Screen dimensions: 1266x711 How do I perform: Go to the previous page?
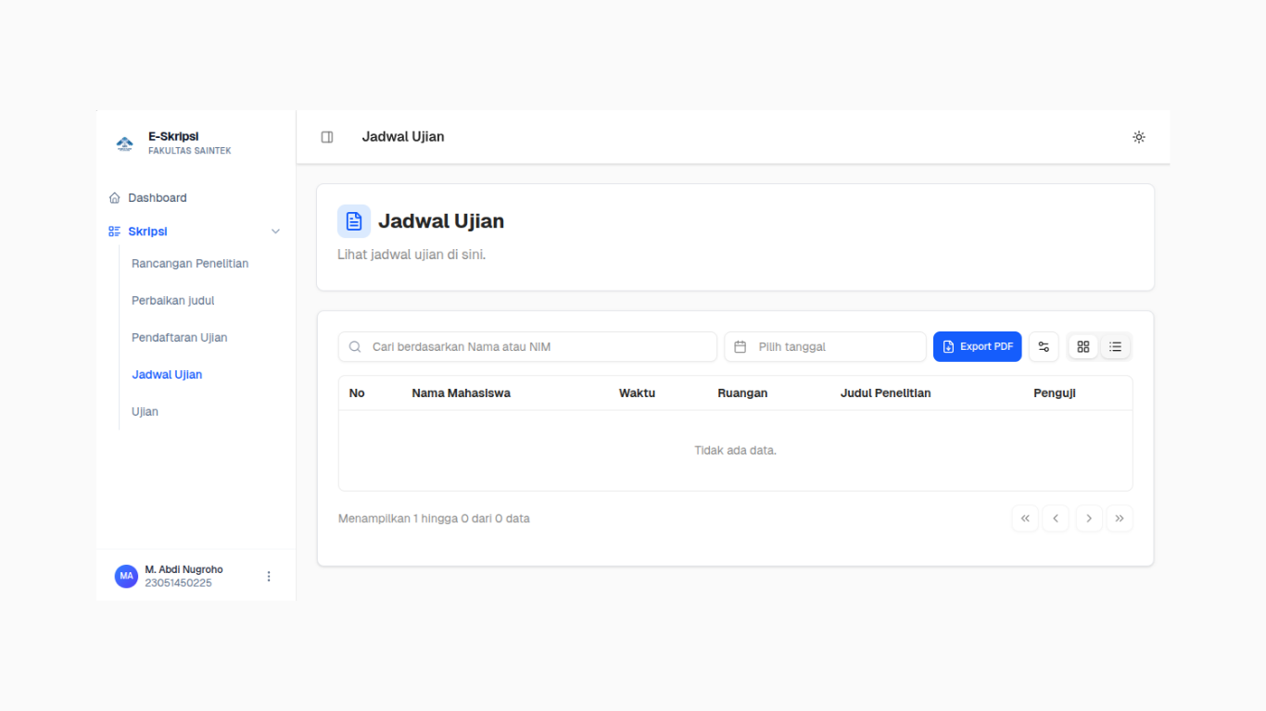click(1056, 518)
